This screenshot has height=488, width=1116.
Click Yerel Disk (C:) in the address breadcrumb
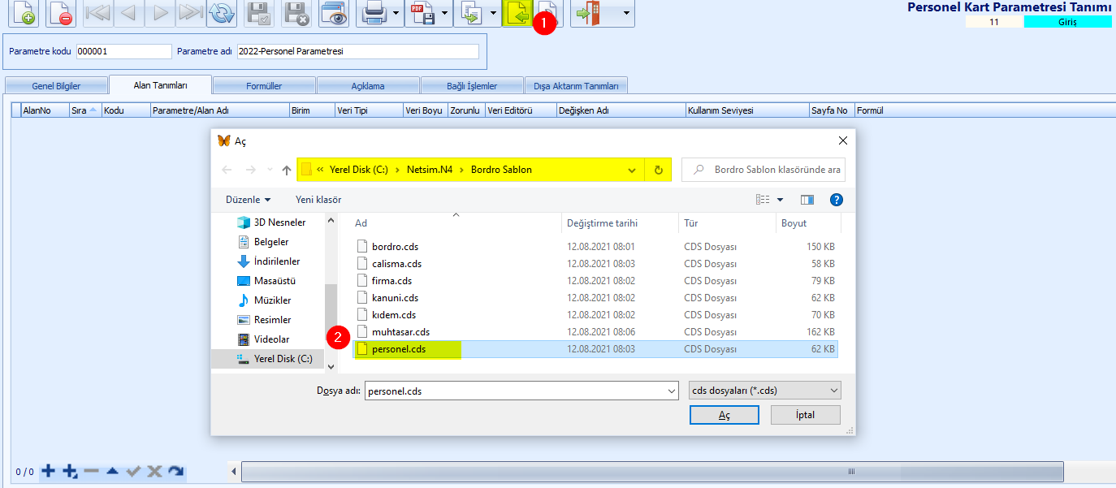click(358, 170)
